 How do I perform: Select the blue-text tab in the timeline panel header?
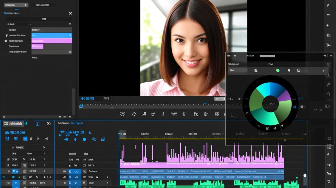(x=77, y=123)
